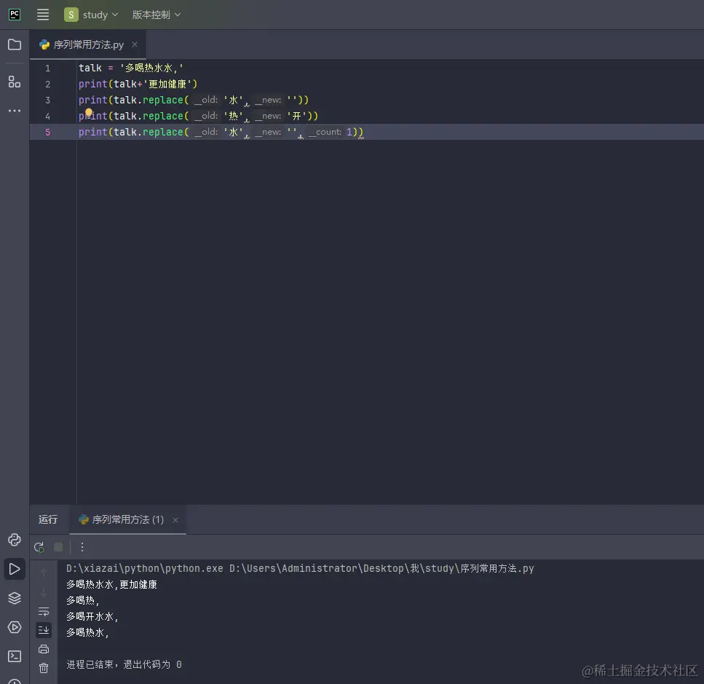Click the scroll up stack arrow
The width and height of the screenshot is (704, 684).
point(44,573)
